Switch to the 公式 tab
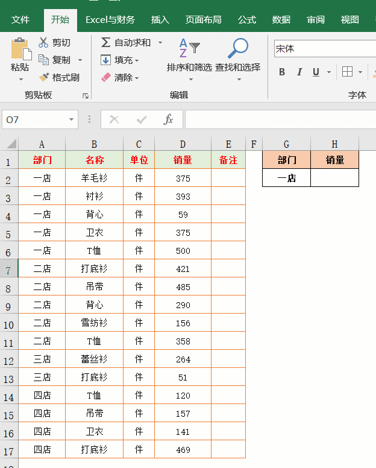The height and width of the screenshot is (468, 376). (x=247, y=20)
